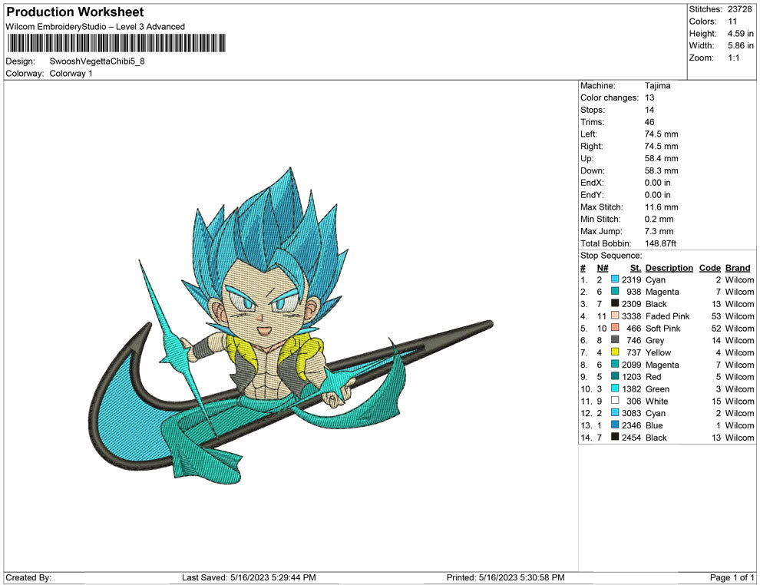760x585 pixels.
Task: Click the N# column header
Action: point(603,267)
